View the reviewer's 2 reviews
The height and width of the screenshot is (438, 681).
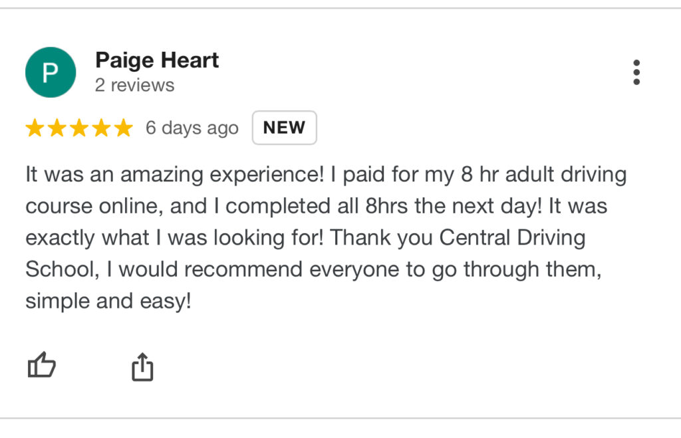coord(134,85)
